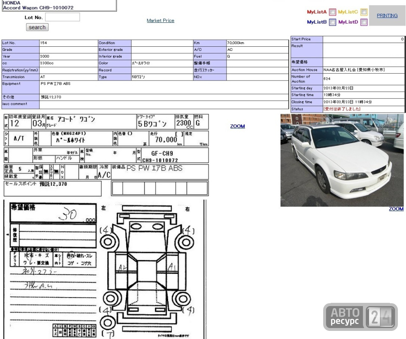Tick the MyListA checkbox
Image resolution: width=406 pixels, height=339 pixels.
(x=333, y=12)
